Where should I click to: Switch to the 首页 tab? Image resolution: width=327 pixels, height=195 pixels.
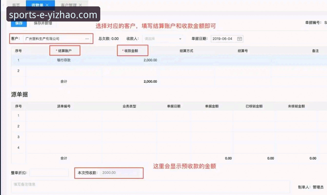16,5
